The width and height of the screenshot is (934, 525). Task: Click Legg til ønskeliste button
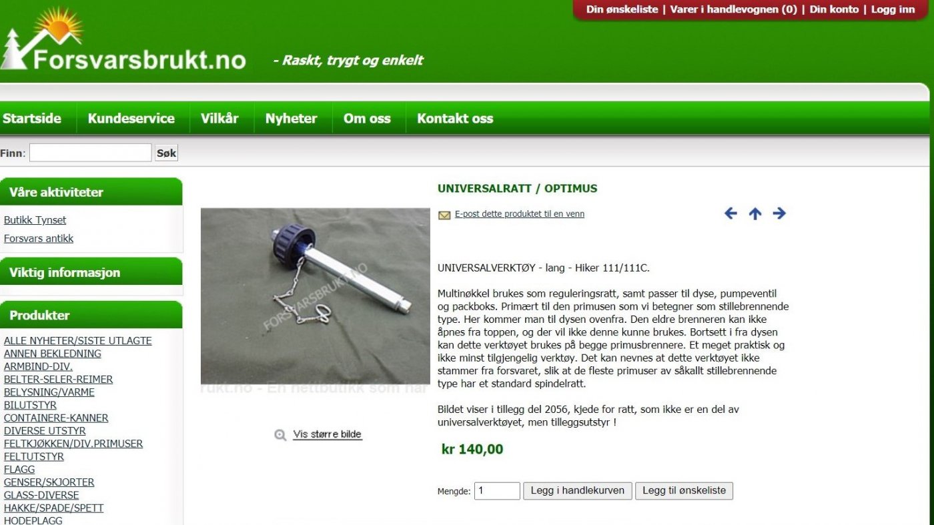pyautogui.click(x=684, y=491)
